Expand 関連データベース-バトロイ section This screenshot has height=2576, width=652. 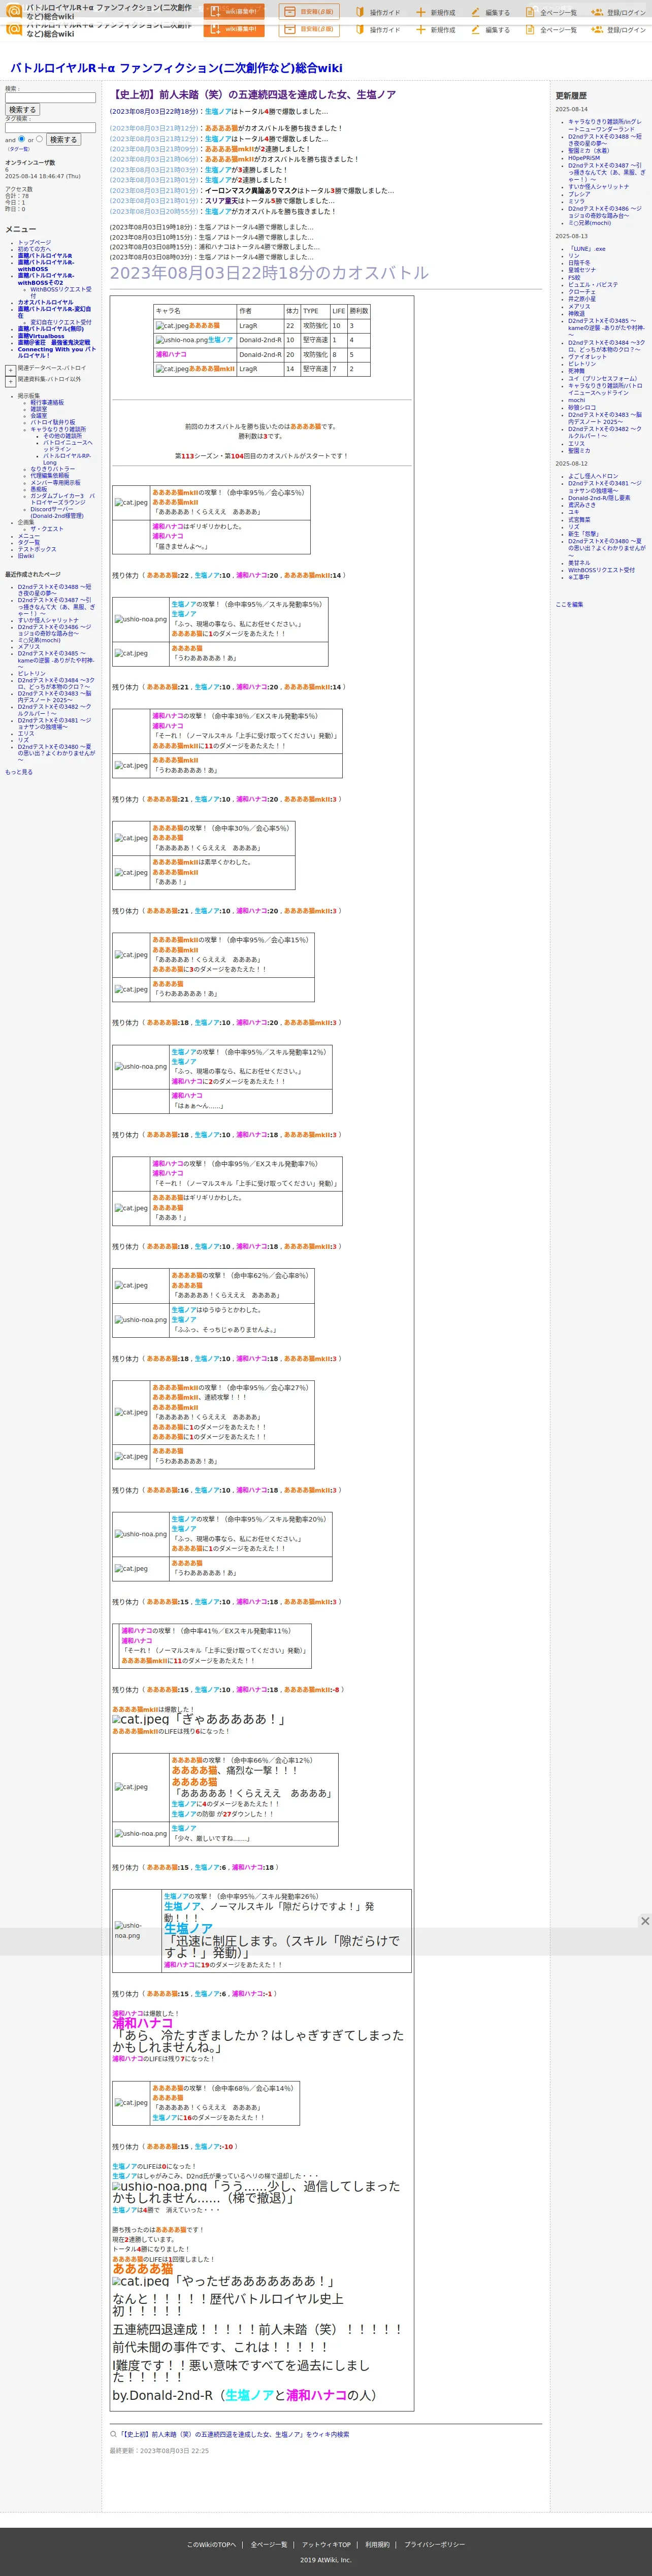(10, 369)
